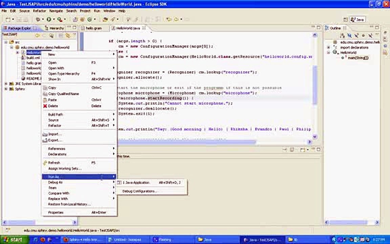Click the editor vertical scrollbar thumb
The image size is (390, 244).
315,85
